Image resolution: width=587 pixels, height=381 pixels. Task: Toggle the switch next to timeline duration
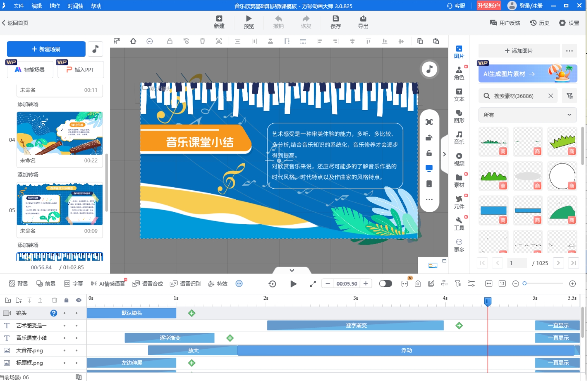(385, 284)
